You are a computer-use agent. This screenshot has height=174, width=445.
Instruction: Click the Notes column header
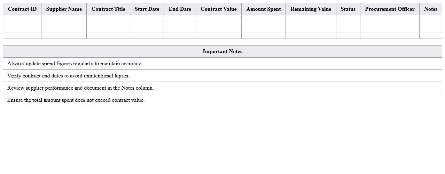[430, 9]
